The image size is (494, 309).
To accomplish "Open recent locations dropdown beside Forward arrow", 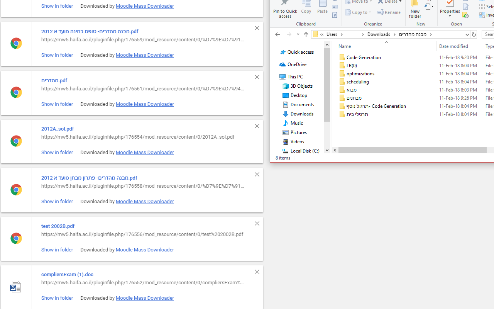I will click(x=298, y=34).
